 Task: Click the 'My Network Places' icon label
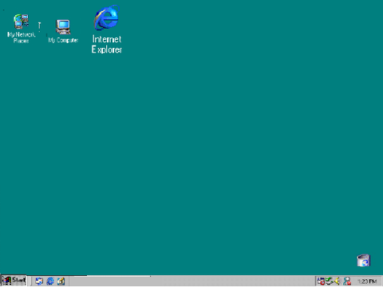pos(22,37)
